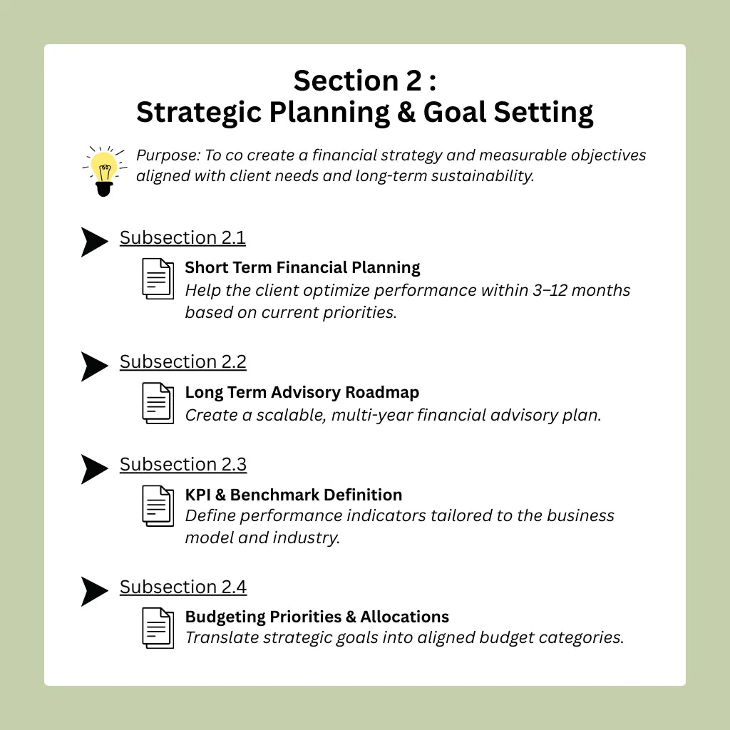Click the arrow beside Subsection 2.2
Screen dimensions: 730x730
coord(95,366)
